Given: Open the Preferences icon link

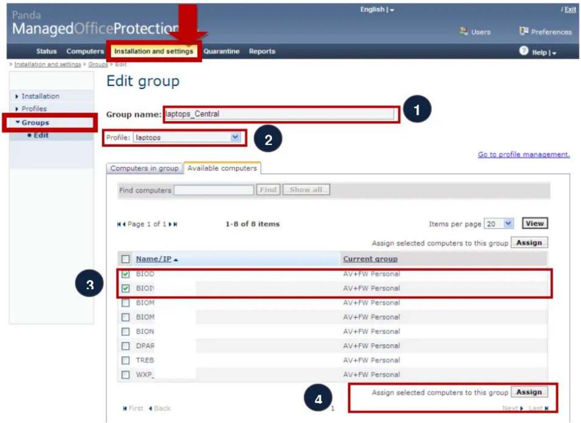Looking at the screenshot, I should click(x=523, y=31).
